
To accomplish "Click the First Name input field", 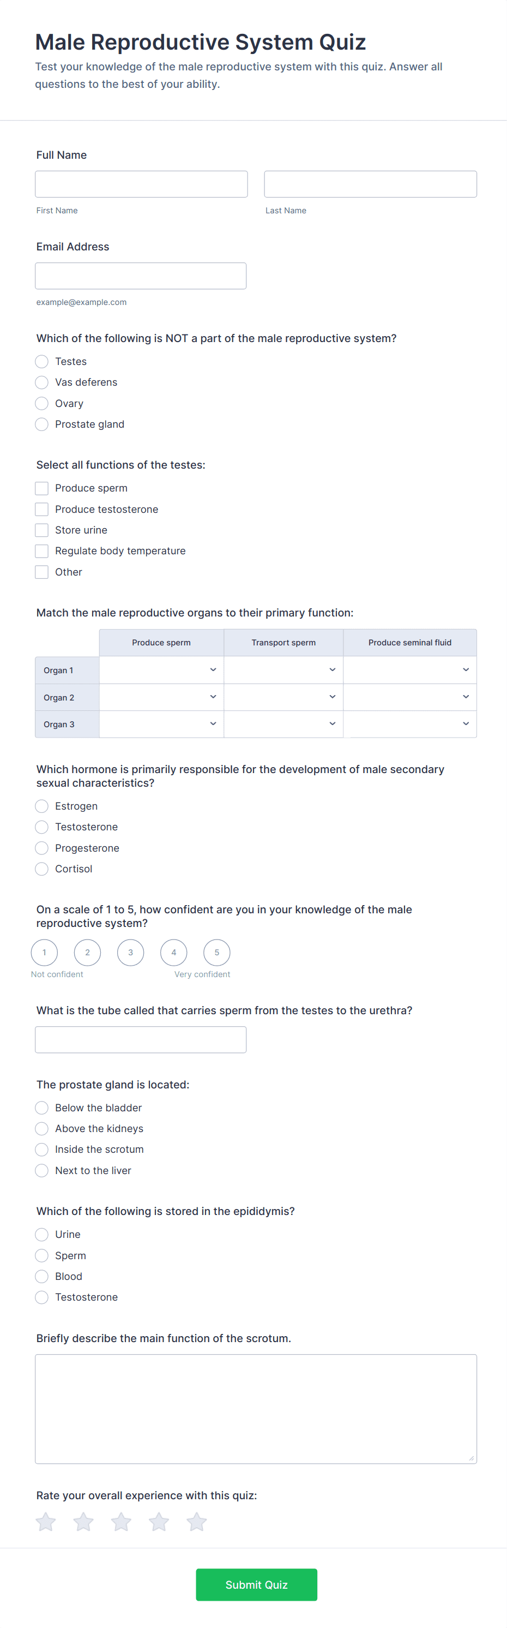I will point(141,184).
